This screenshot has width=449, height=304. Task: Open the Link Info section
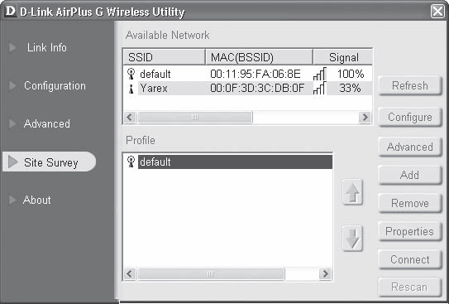pos(46,47)
